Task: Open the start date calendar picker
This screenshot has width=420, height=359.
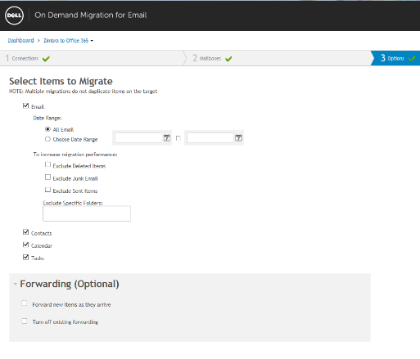Action: point(167,138)
